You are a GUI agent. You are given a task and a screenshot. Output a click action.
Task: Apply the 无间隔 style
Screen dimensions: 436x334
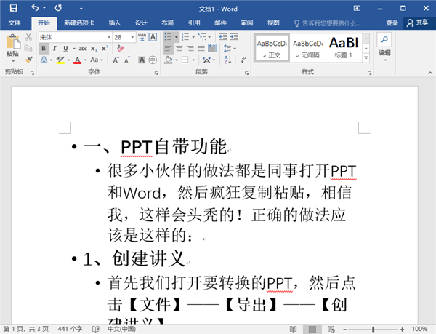pyautogui.click(x=307, y=48)
